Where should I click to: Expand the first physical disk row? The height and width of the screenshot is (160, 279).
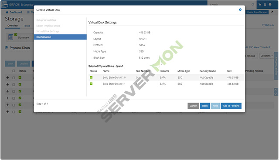coord(7,77)
